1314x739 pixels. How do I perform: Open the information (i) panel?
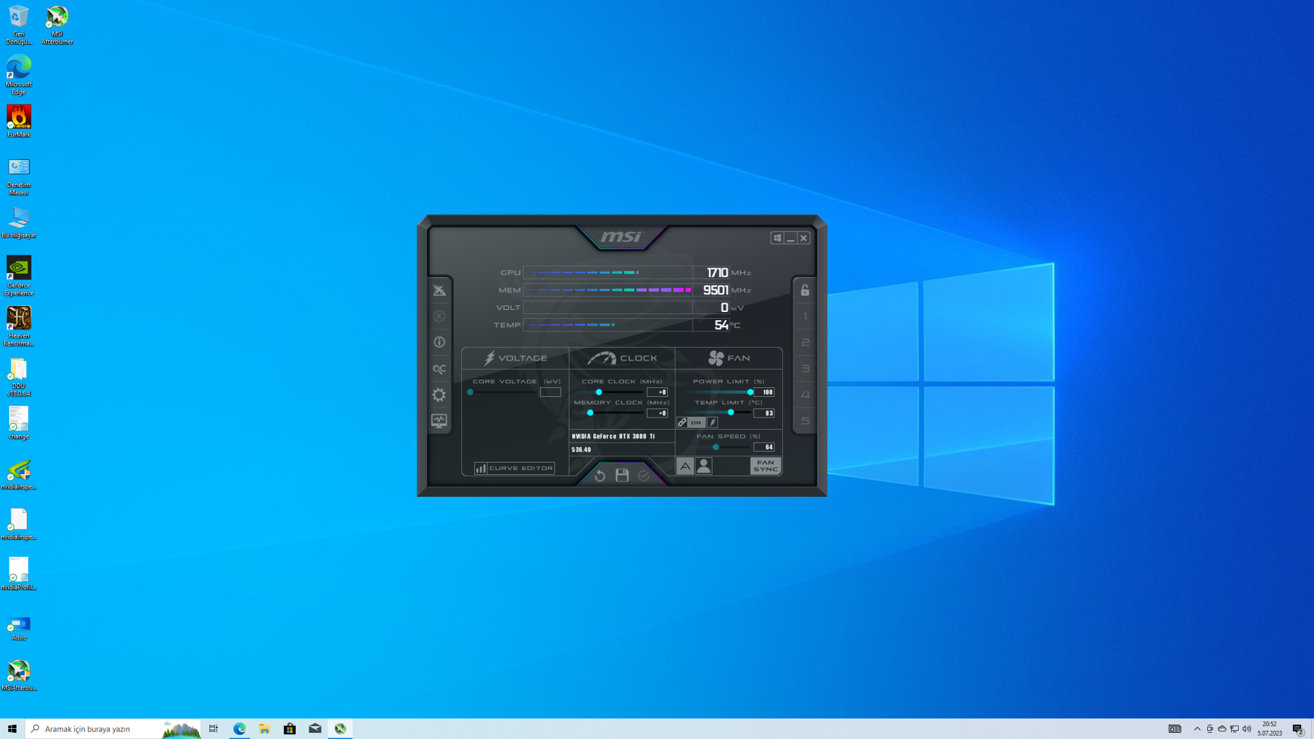tap(439, 342)
